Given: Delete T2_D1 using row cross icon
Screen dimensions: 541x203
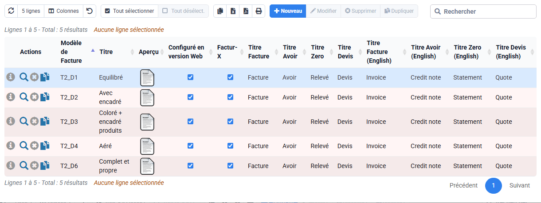Looking at the screenshot, I should pos(34,77).
